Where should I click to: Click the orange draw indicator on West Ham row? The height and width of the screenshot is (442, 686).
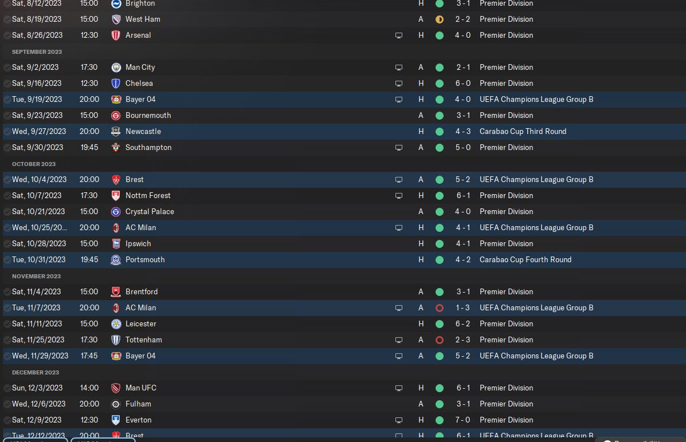click(x=440, y=19)
